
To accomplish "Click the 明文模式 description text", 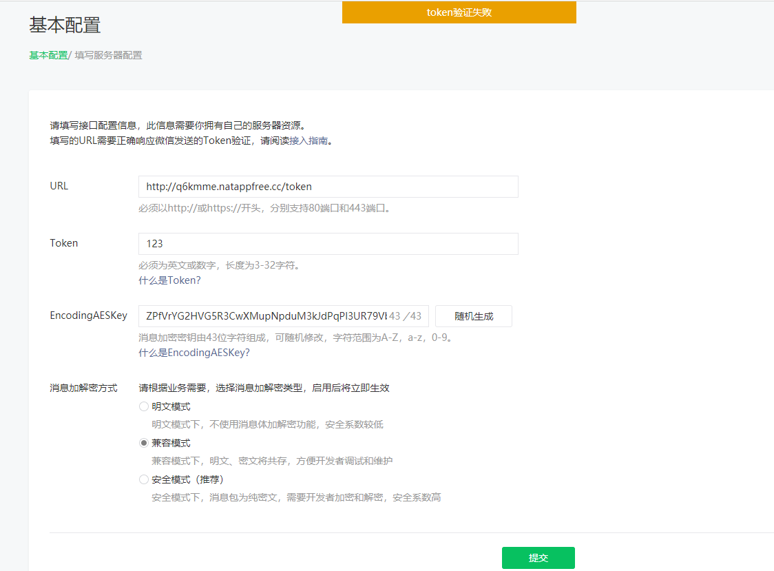I will point(268,425).
